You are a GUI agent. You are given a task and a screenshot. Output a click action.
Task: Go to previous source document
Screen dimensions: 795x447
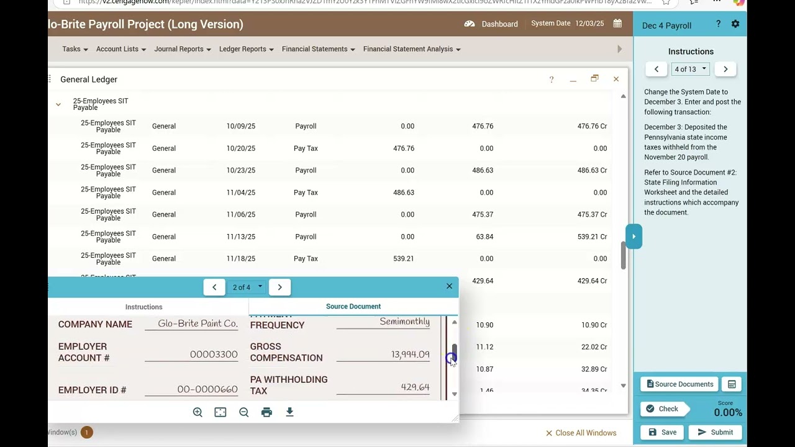(214, 287)
